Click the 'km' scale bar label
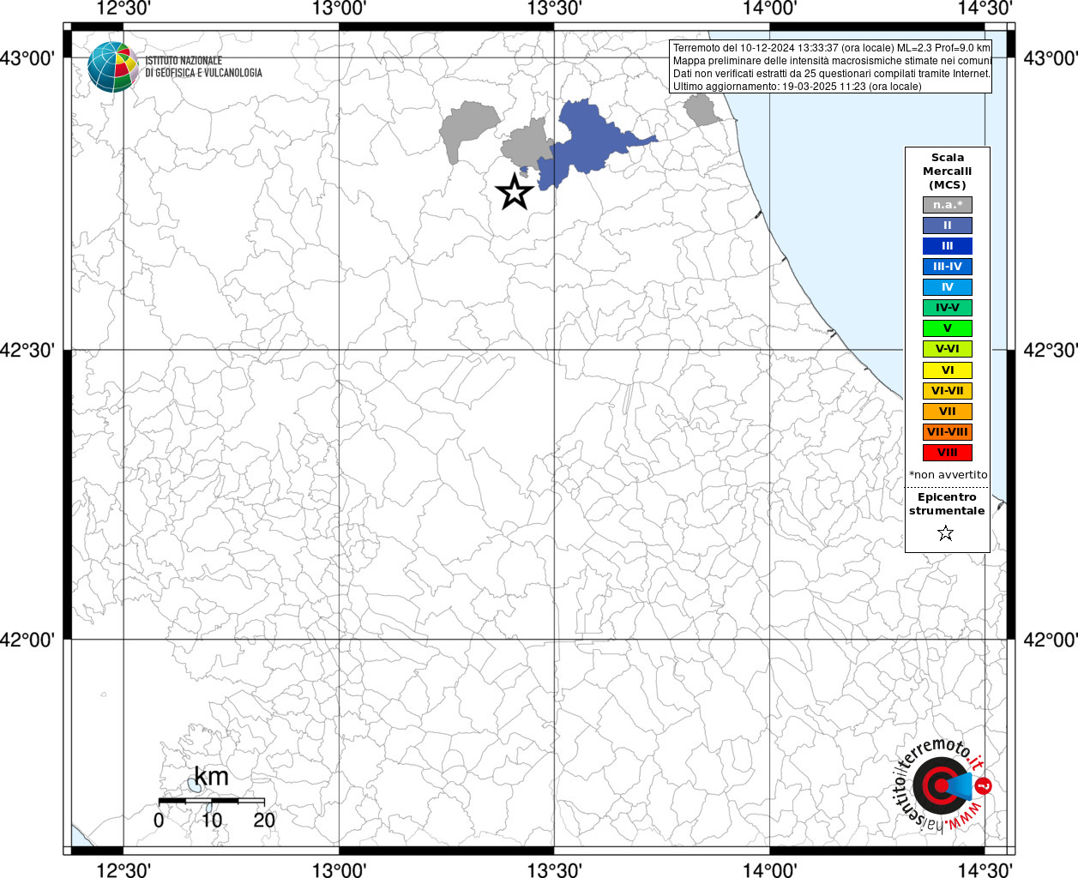The height and width of the screenshot is (878, 1078). point(211,777)
